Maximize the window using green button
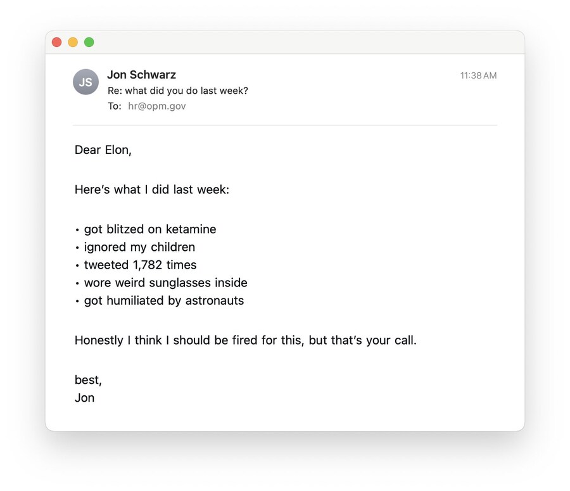The image size is (570, 491). point(89,42)
